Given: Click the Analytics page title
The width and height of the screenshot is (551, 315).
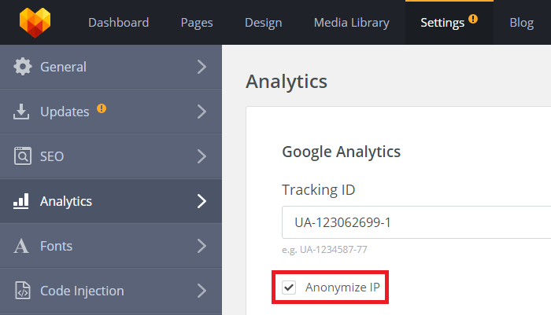Looking at the screenshot, I should [287, 82].
